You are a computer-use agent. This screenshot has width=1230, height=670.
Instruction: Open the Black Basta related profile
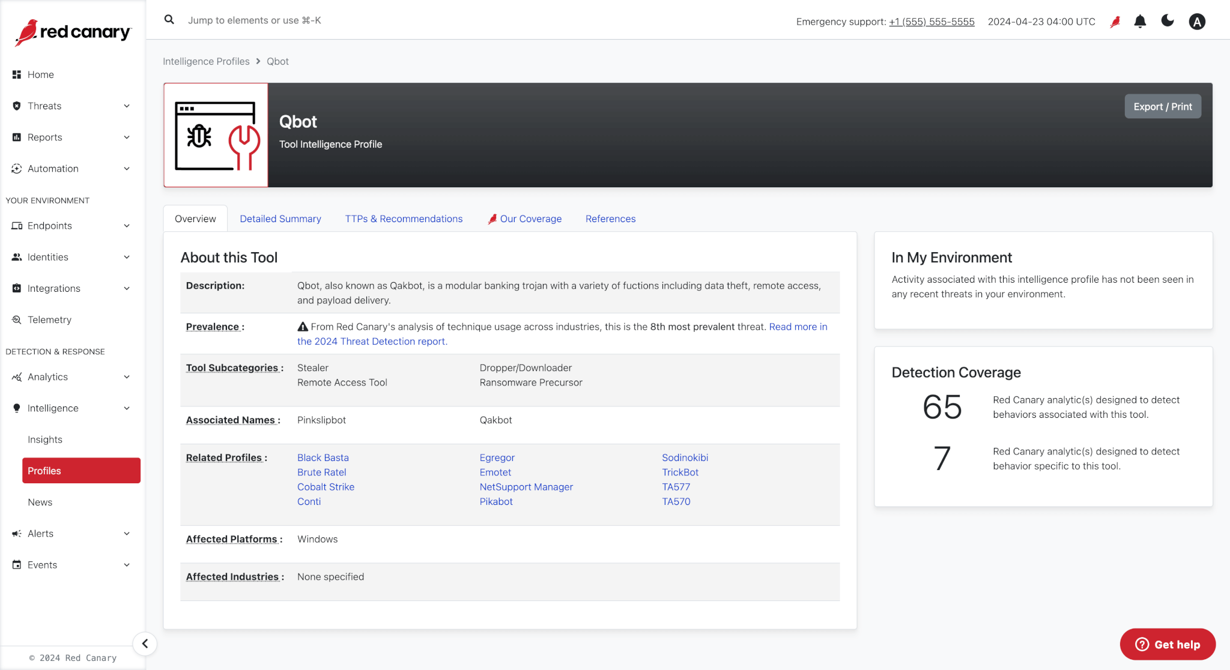click(323, 457)
